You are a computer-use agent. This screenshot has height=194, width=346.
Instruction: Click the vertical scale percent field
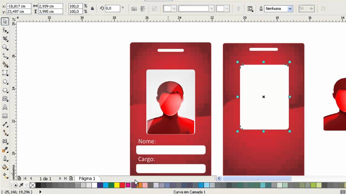coord(76,12)
